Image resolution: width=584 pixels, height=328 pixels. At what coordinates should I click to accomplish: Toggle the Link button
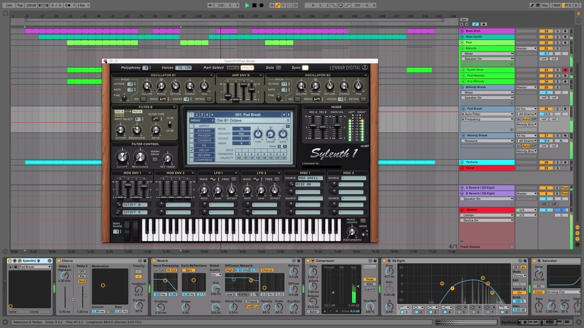coord(9,5)
